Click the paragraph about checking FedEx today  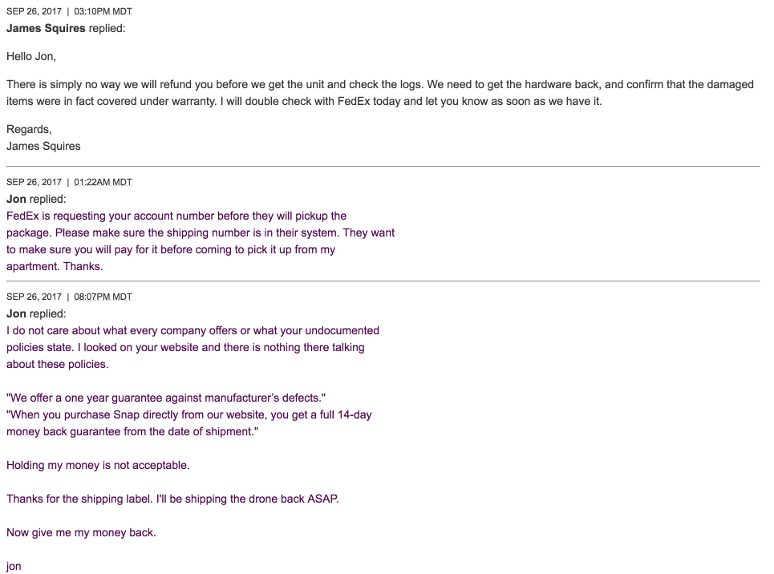[379, 93]
